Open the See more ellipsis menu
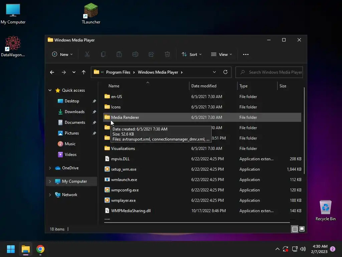Image resolution: width=342 pixels, height=257 pixels. (246, 55)
